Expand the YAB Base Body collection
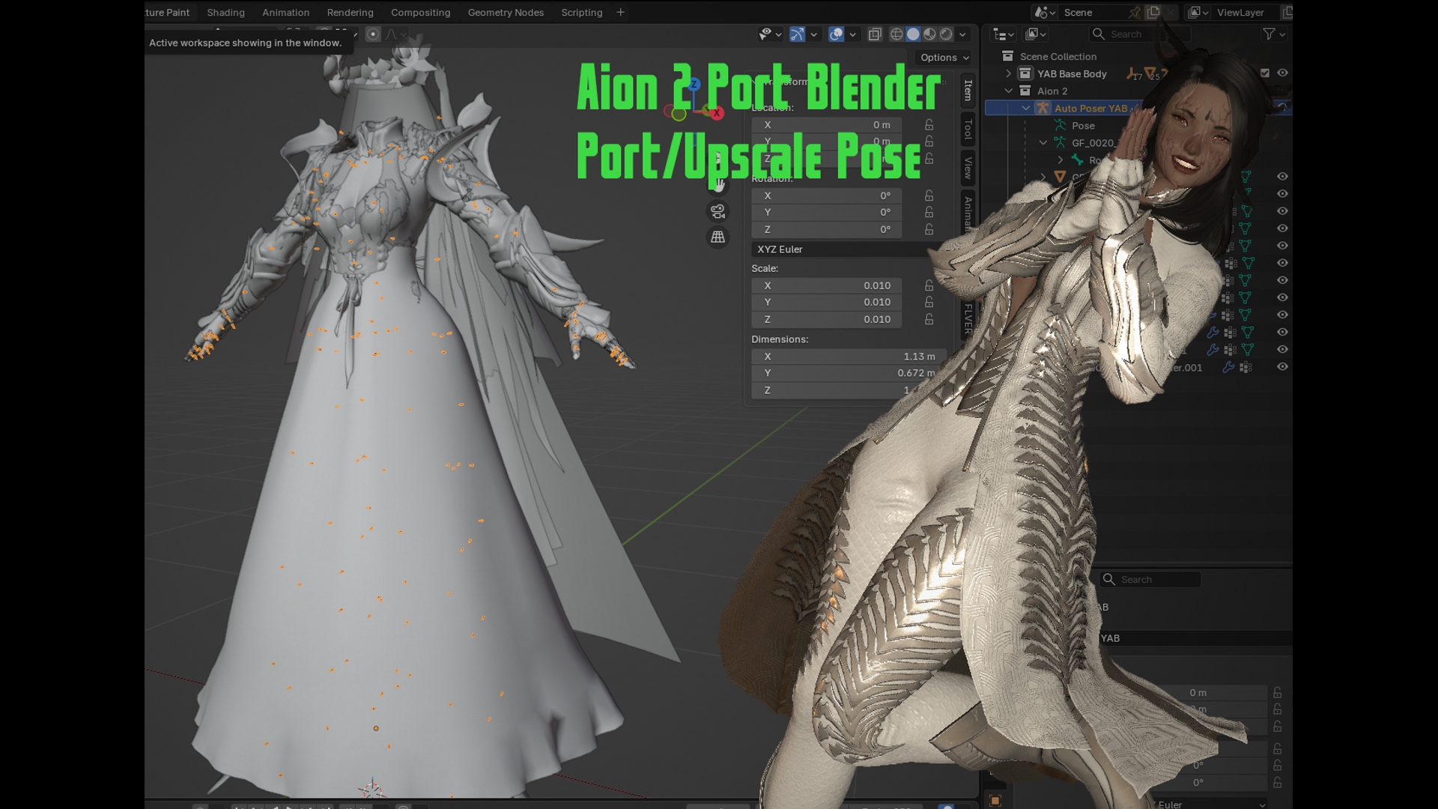Screen dimensions: 1438x809 pos(1008,73)
